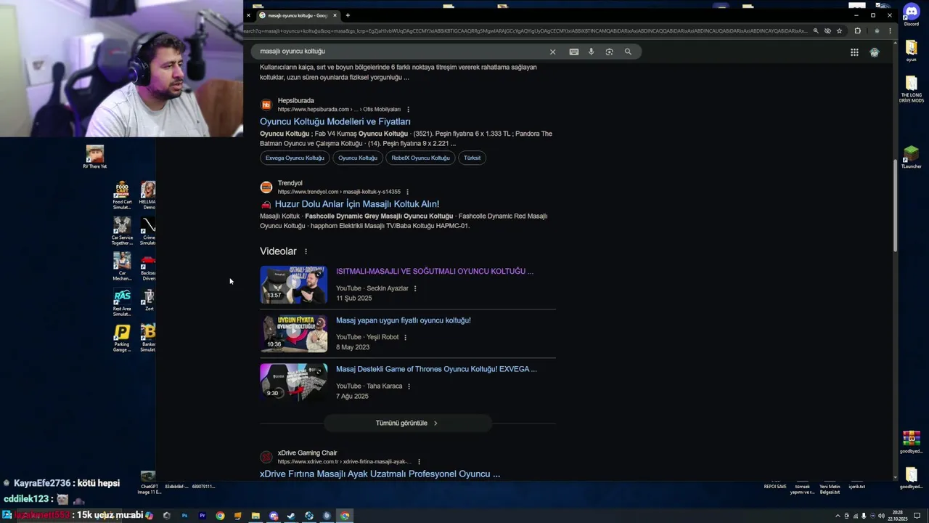The image size is (929, 523).
Task: Open the Google apps grid
Action: [854, 52]
